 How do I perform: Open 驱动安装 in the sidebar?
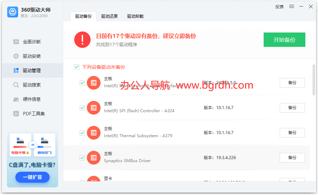pos(32,56)
